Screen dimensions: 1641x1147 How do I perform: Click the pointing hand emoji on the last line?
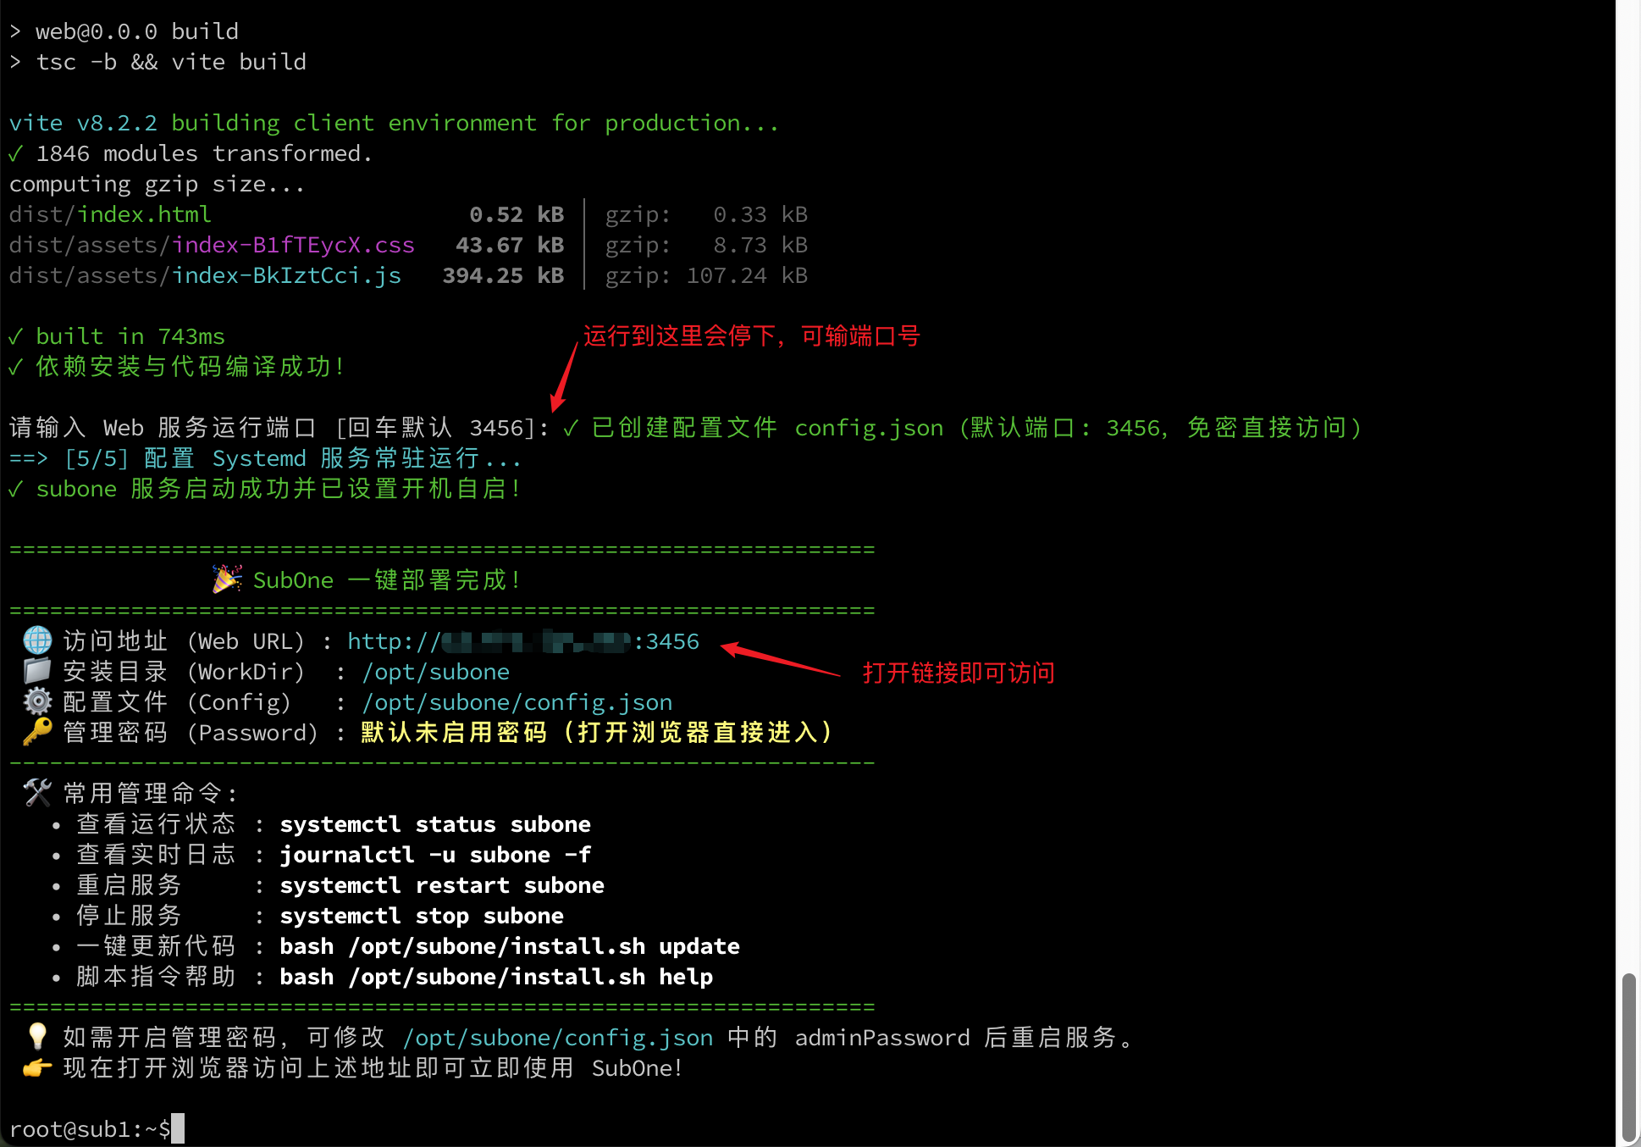tap(37, 1067)
